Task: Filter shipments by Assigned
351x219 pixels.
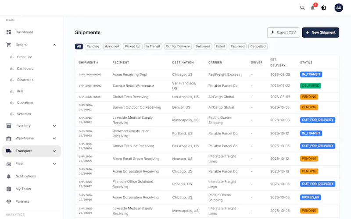Action: coord(112,46)
